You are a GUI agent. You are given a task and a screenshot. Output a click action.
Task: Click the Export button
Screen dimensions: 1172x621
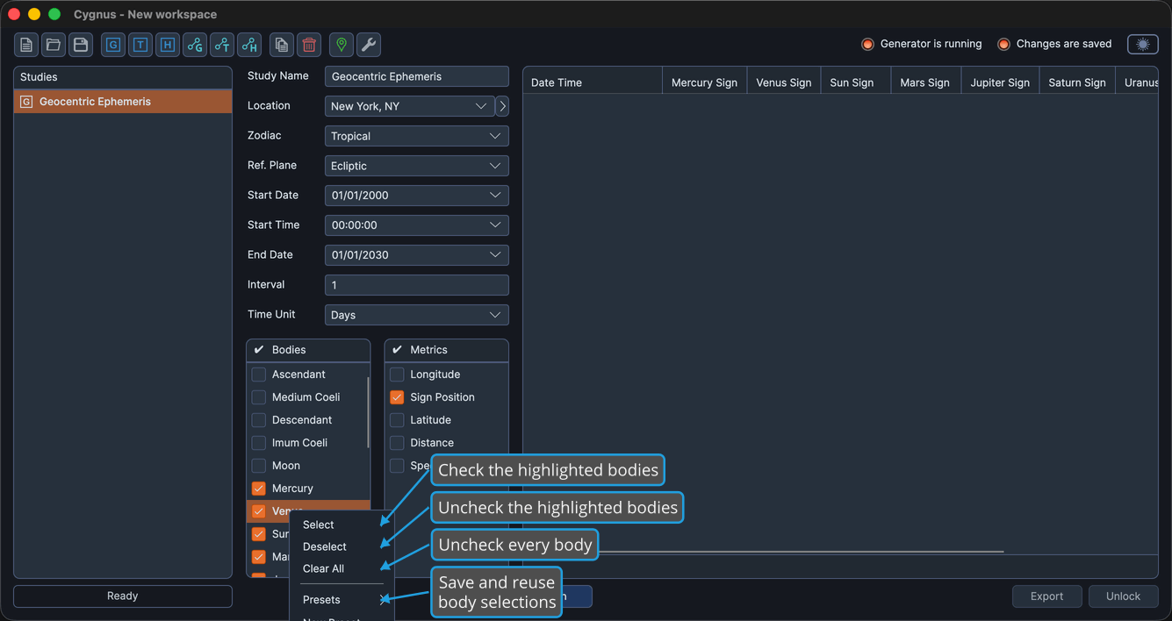(x=1046, y=596)
